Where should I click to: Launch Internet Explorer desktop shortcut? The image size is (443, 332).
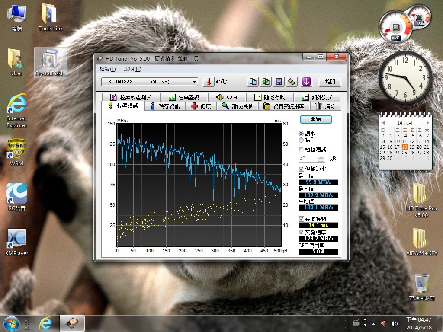click(17, 111)
